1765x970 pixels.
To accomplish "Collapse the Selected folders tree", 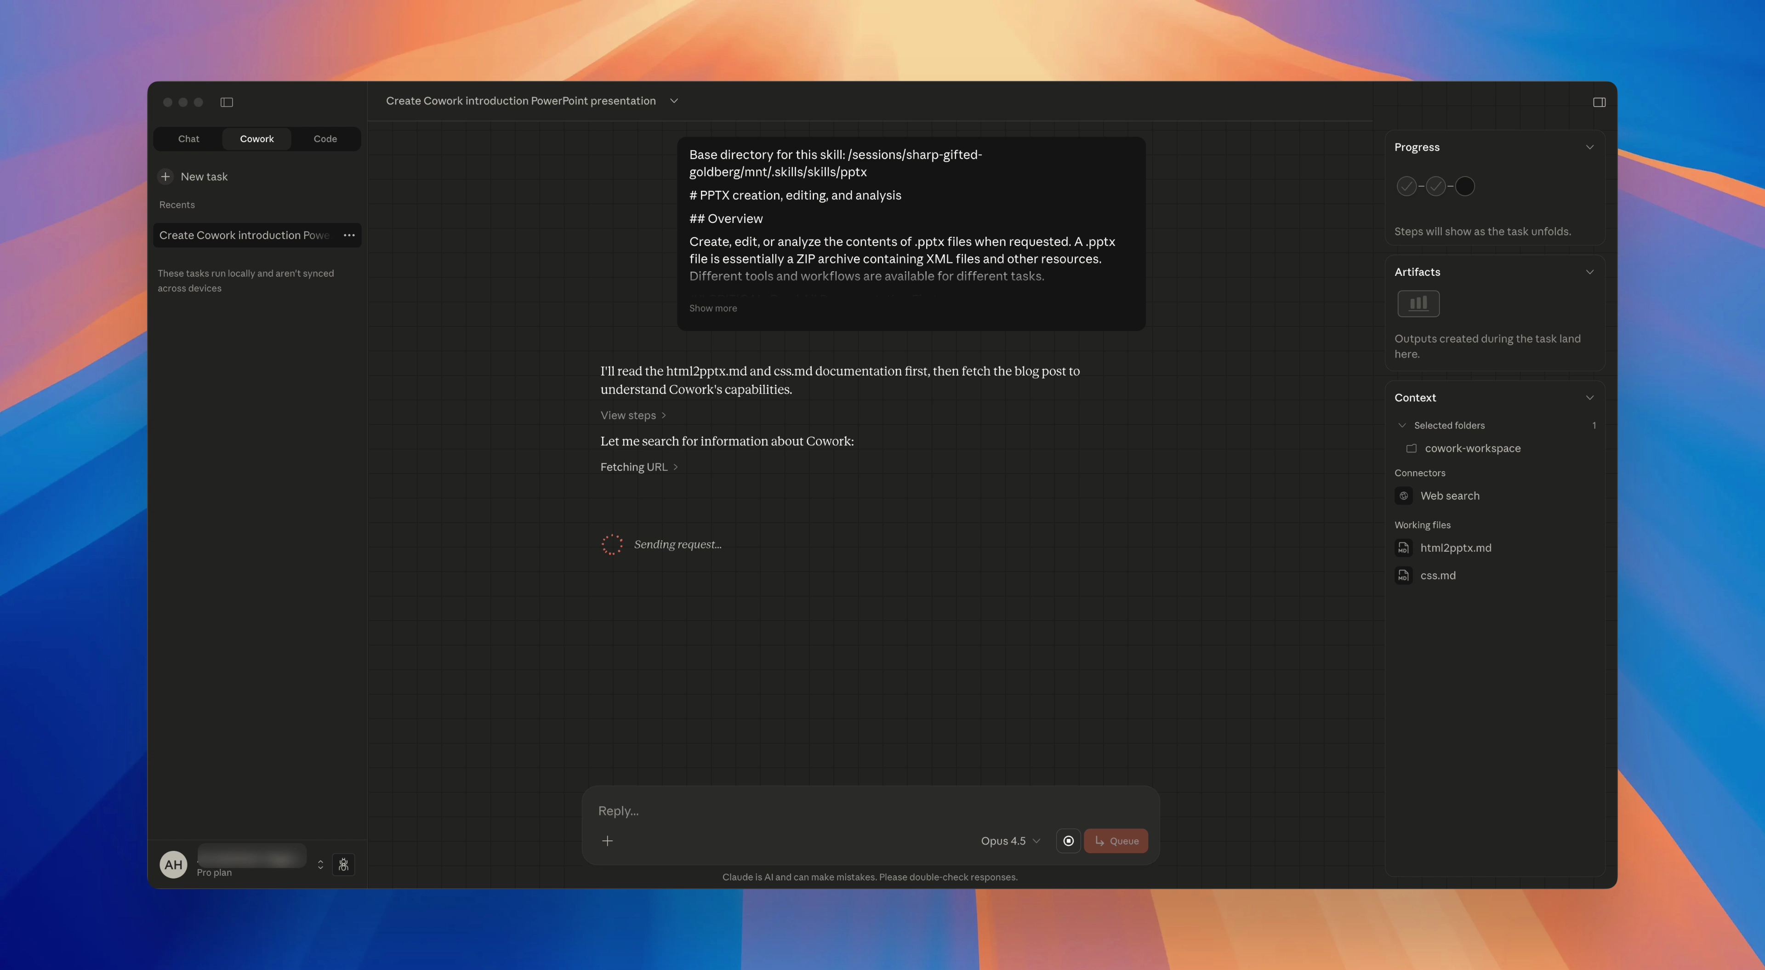I will point(1402,425).
